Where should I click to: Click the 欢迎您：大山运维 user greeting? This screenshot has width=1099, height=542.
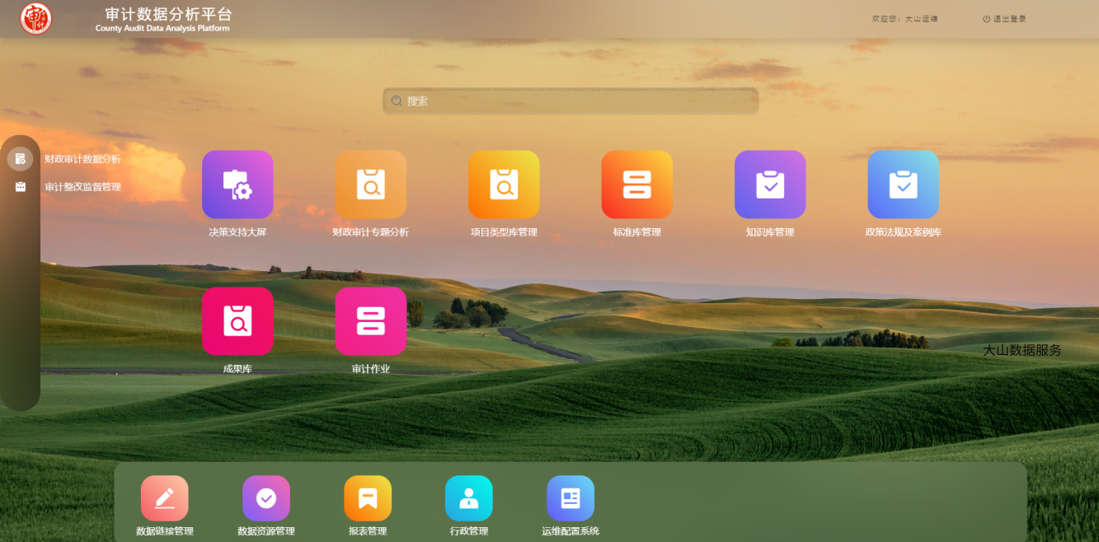[904, 19]
